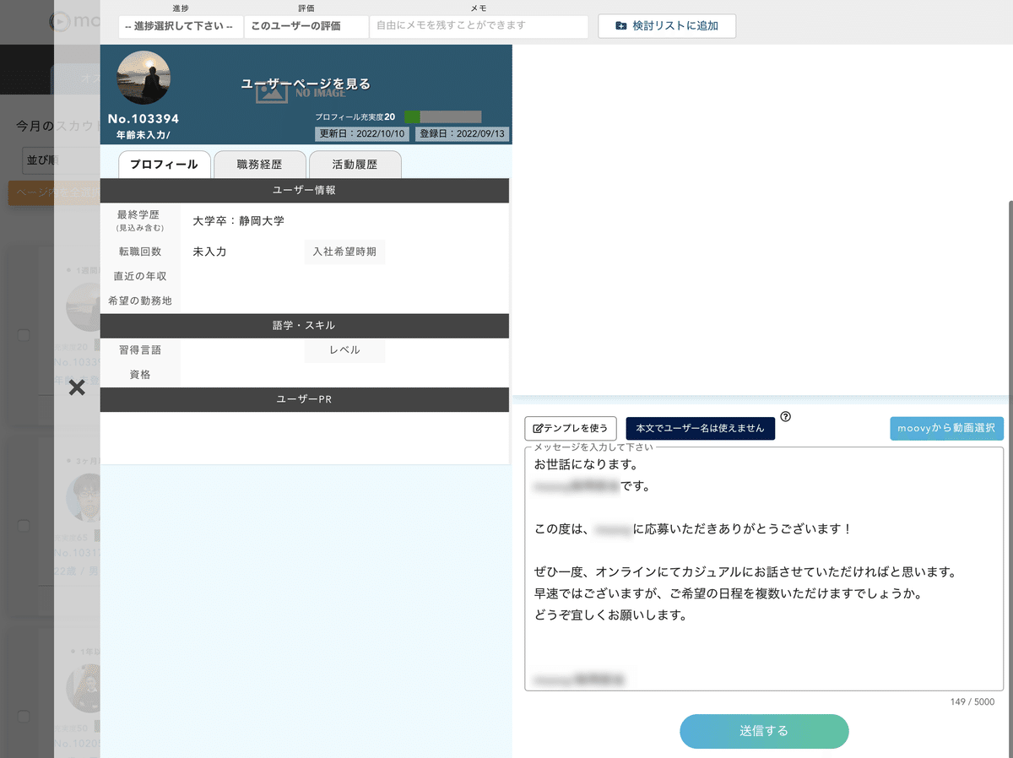Click 本文でユーザー名は使えません button
Screen dimensions: 1013x758
point(701,428)
